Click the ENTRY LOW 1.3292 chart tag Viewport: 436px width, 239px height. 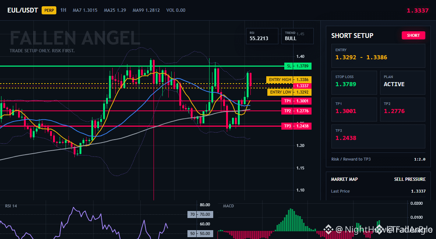[x=289, y=92]
